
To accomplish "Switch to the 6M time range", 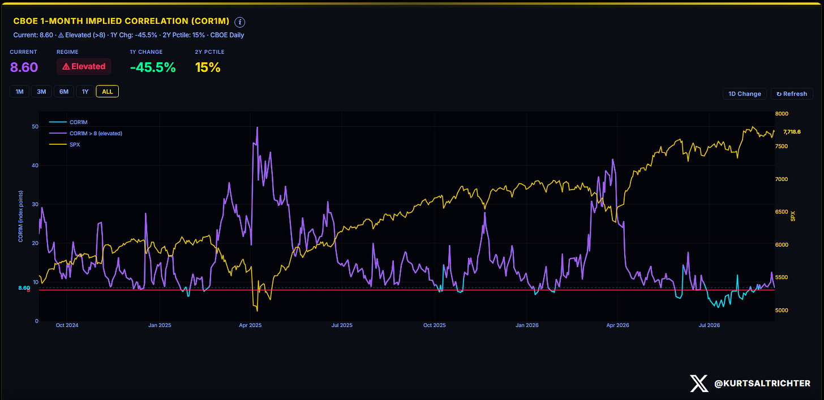I will (63, 92).
